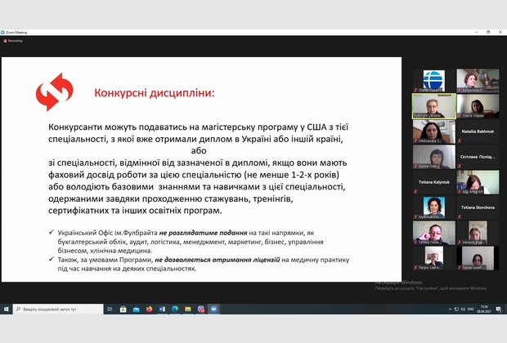The height and width of the screenshot is (343, 507).
Task: Click the line starting 'сертифікатних та інших'
Action: pyautogui.click(x=135, y=211)
